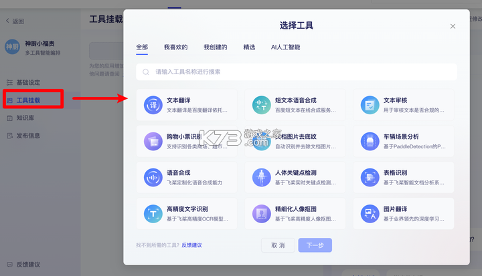The image size is (482, 276).
Task: Click 飞桨定制化语音合成能力 description
Action: point(195,182)
